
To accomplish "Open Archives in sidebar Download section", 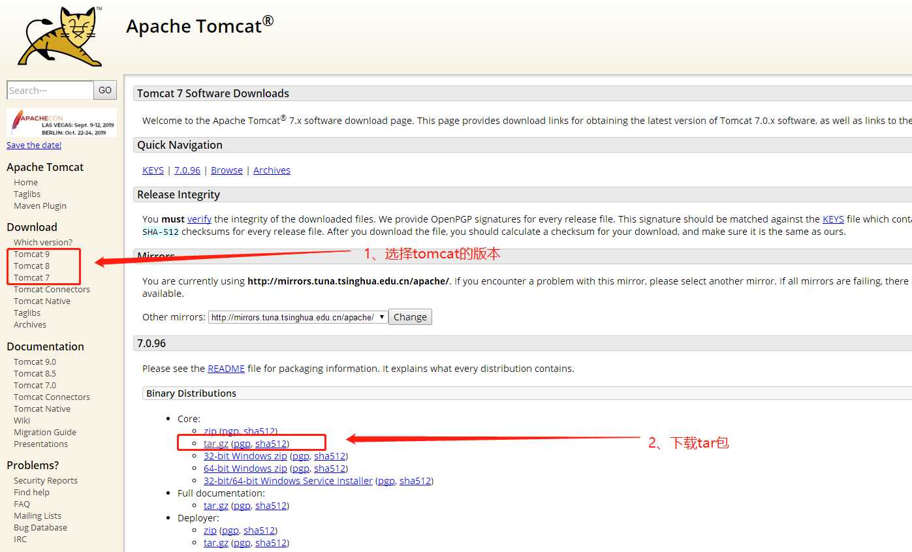I will tap(30, 324).
